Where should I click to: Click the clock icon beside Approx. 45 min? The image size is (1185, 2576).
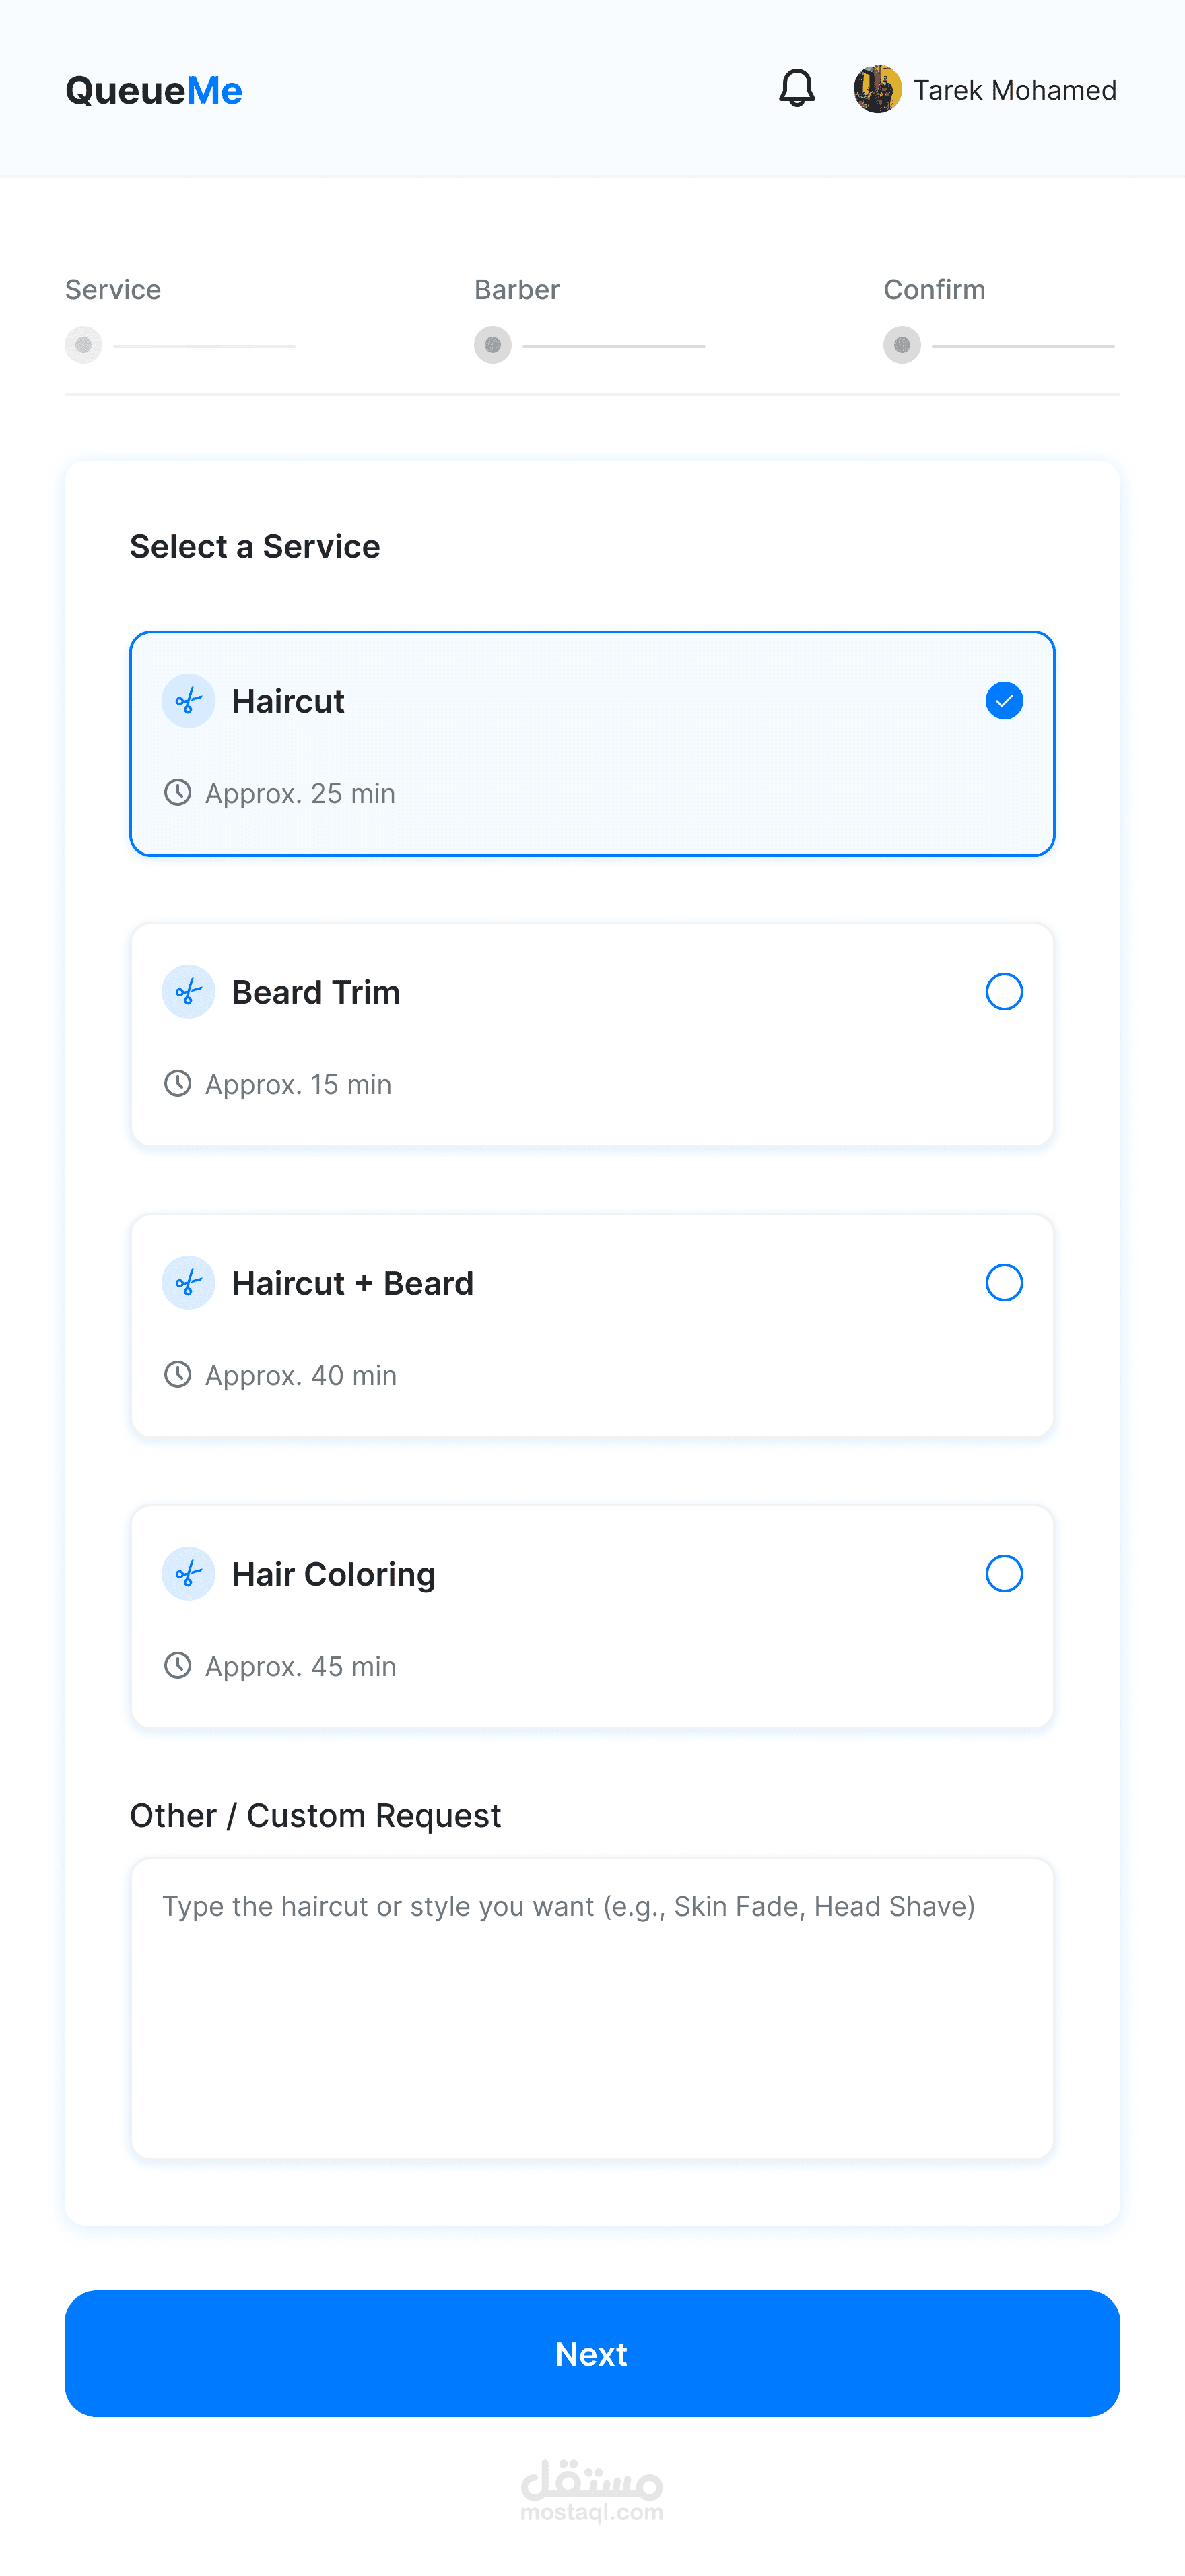click(177, 1666)
